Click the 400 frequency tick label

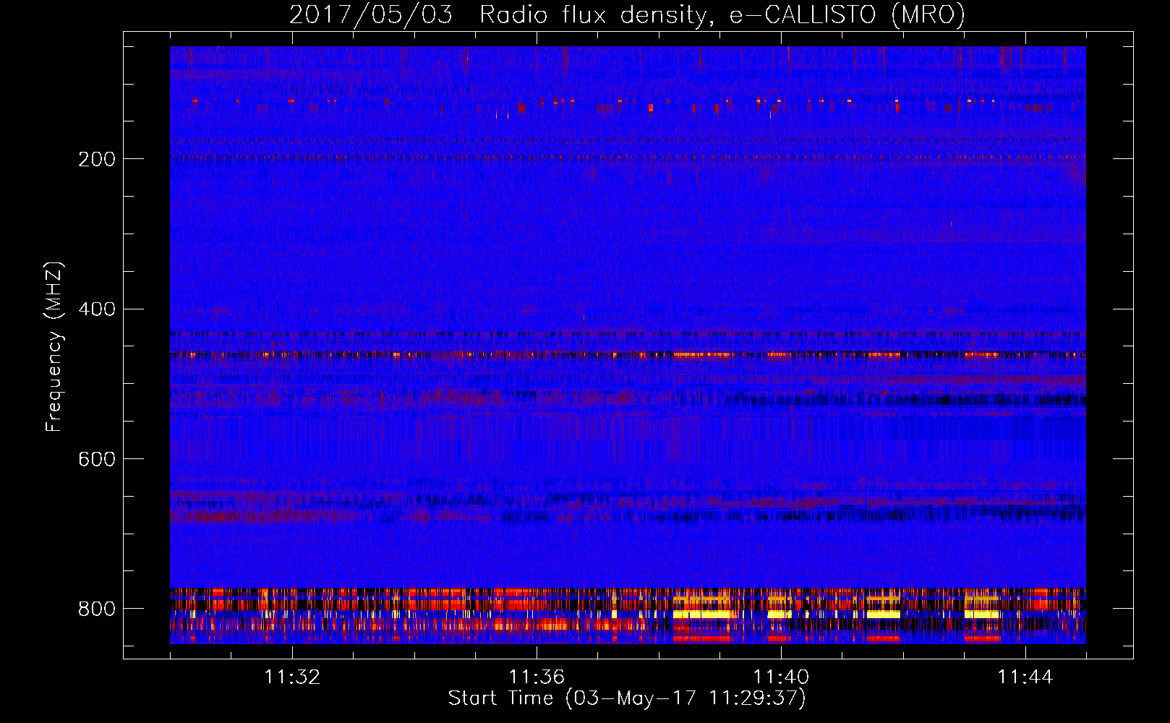pyautogui.click(x=97, y=309)
